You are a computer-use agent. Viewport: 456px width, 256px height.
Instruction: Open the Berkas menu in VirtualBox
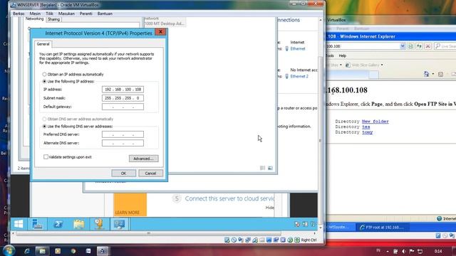(19, 14)
